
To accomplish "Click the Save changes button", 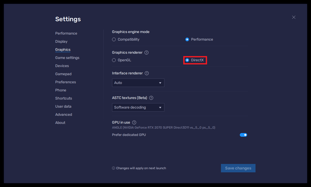I will coord(238,168).
